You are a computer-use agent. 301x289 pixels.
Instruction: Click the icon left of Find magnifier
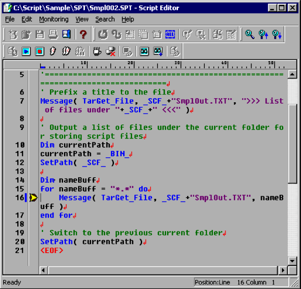(x=231, y=35)
